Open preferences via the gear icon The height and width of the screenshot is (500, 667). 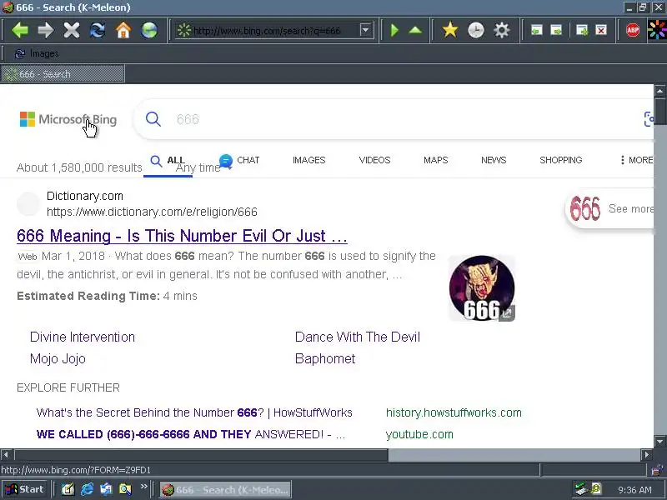click(x=502, y=30)
